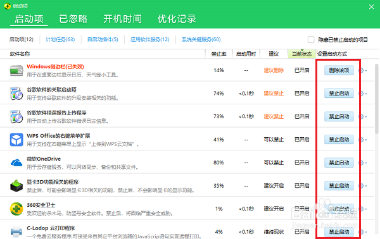Viewport: 380px width, 239px height.
Task: Select the 计划任务(63) sub-tab
Action: (x=60, y=39)
